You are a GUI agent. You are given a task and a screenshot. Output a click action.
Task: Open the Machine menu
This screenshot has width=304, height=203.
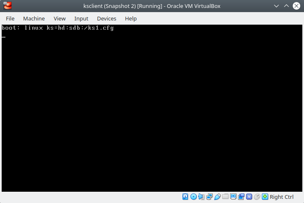coord(34,19)
